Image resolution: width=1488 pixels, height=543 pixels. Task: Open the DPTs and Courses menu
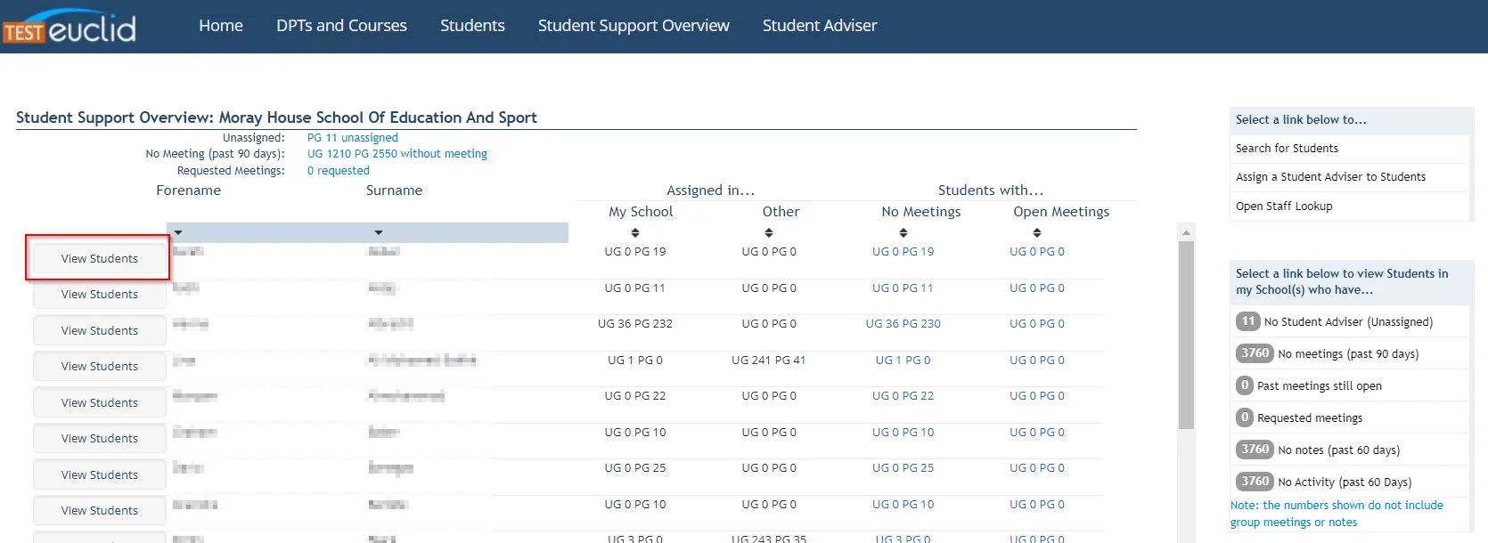click(x=341, y=26)
